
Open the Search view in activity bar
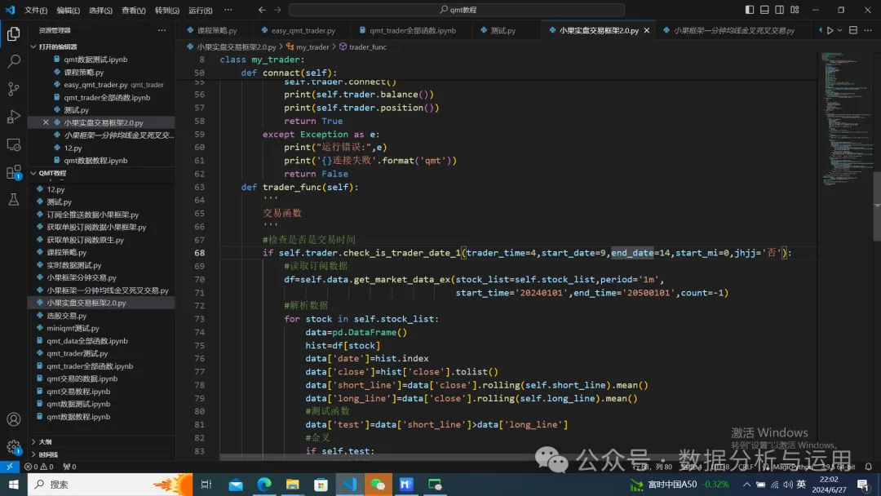coord(14,60)
